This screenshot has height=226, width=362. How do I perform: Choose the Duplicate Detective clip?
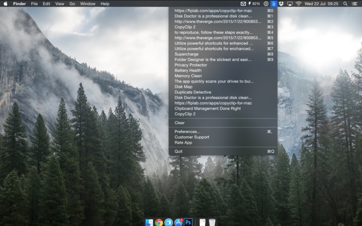(223, 92)
